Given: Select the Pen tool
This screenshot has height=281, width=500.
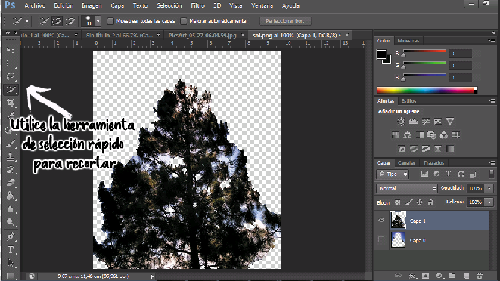Looking at the screenshot, I should pyautogui.click(x=11, y=236).
